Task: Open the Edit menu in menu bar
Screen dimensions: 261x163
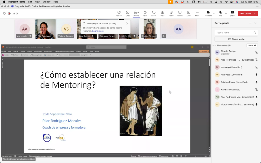Action: [30, 2]
